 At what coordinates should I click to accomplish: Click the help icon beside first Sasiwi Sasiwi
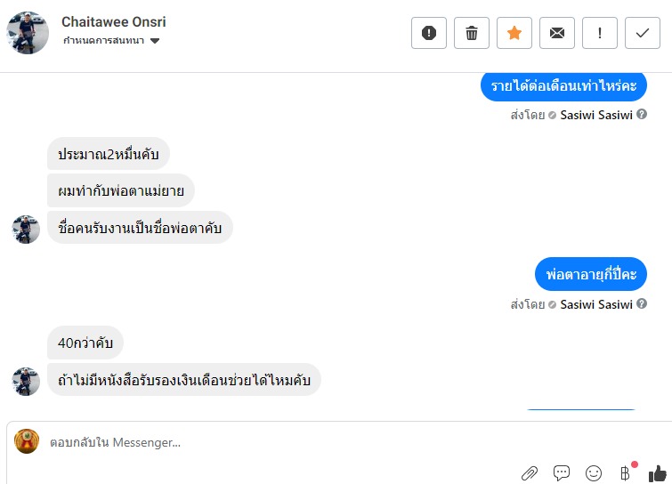pos(642,115)
